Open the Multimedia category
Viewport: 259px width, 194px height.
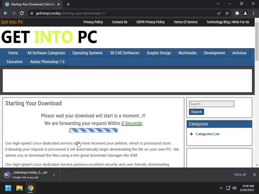point(187,53)
